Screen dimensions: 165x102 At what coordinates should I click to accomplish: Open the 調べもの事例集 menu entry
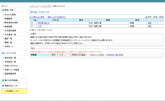pos(14,80)
